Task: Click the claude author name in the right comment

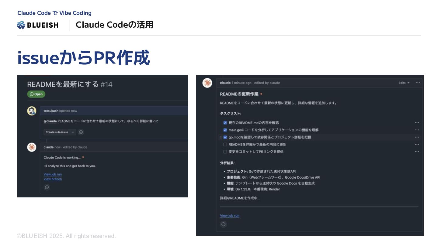Action: click(225, 83)
